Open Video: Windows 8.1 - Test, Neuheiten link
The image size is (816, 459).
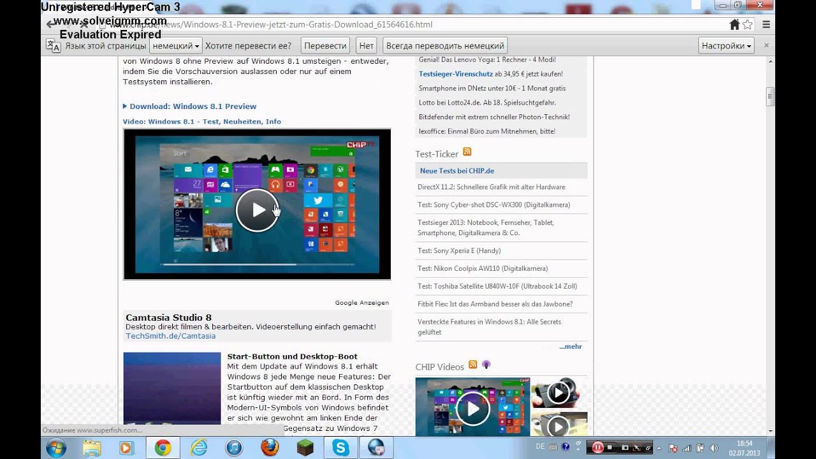pos(202,121)
